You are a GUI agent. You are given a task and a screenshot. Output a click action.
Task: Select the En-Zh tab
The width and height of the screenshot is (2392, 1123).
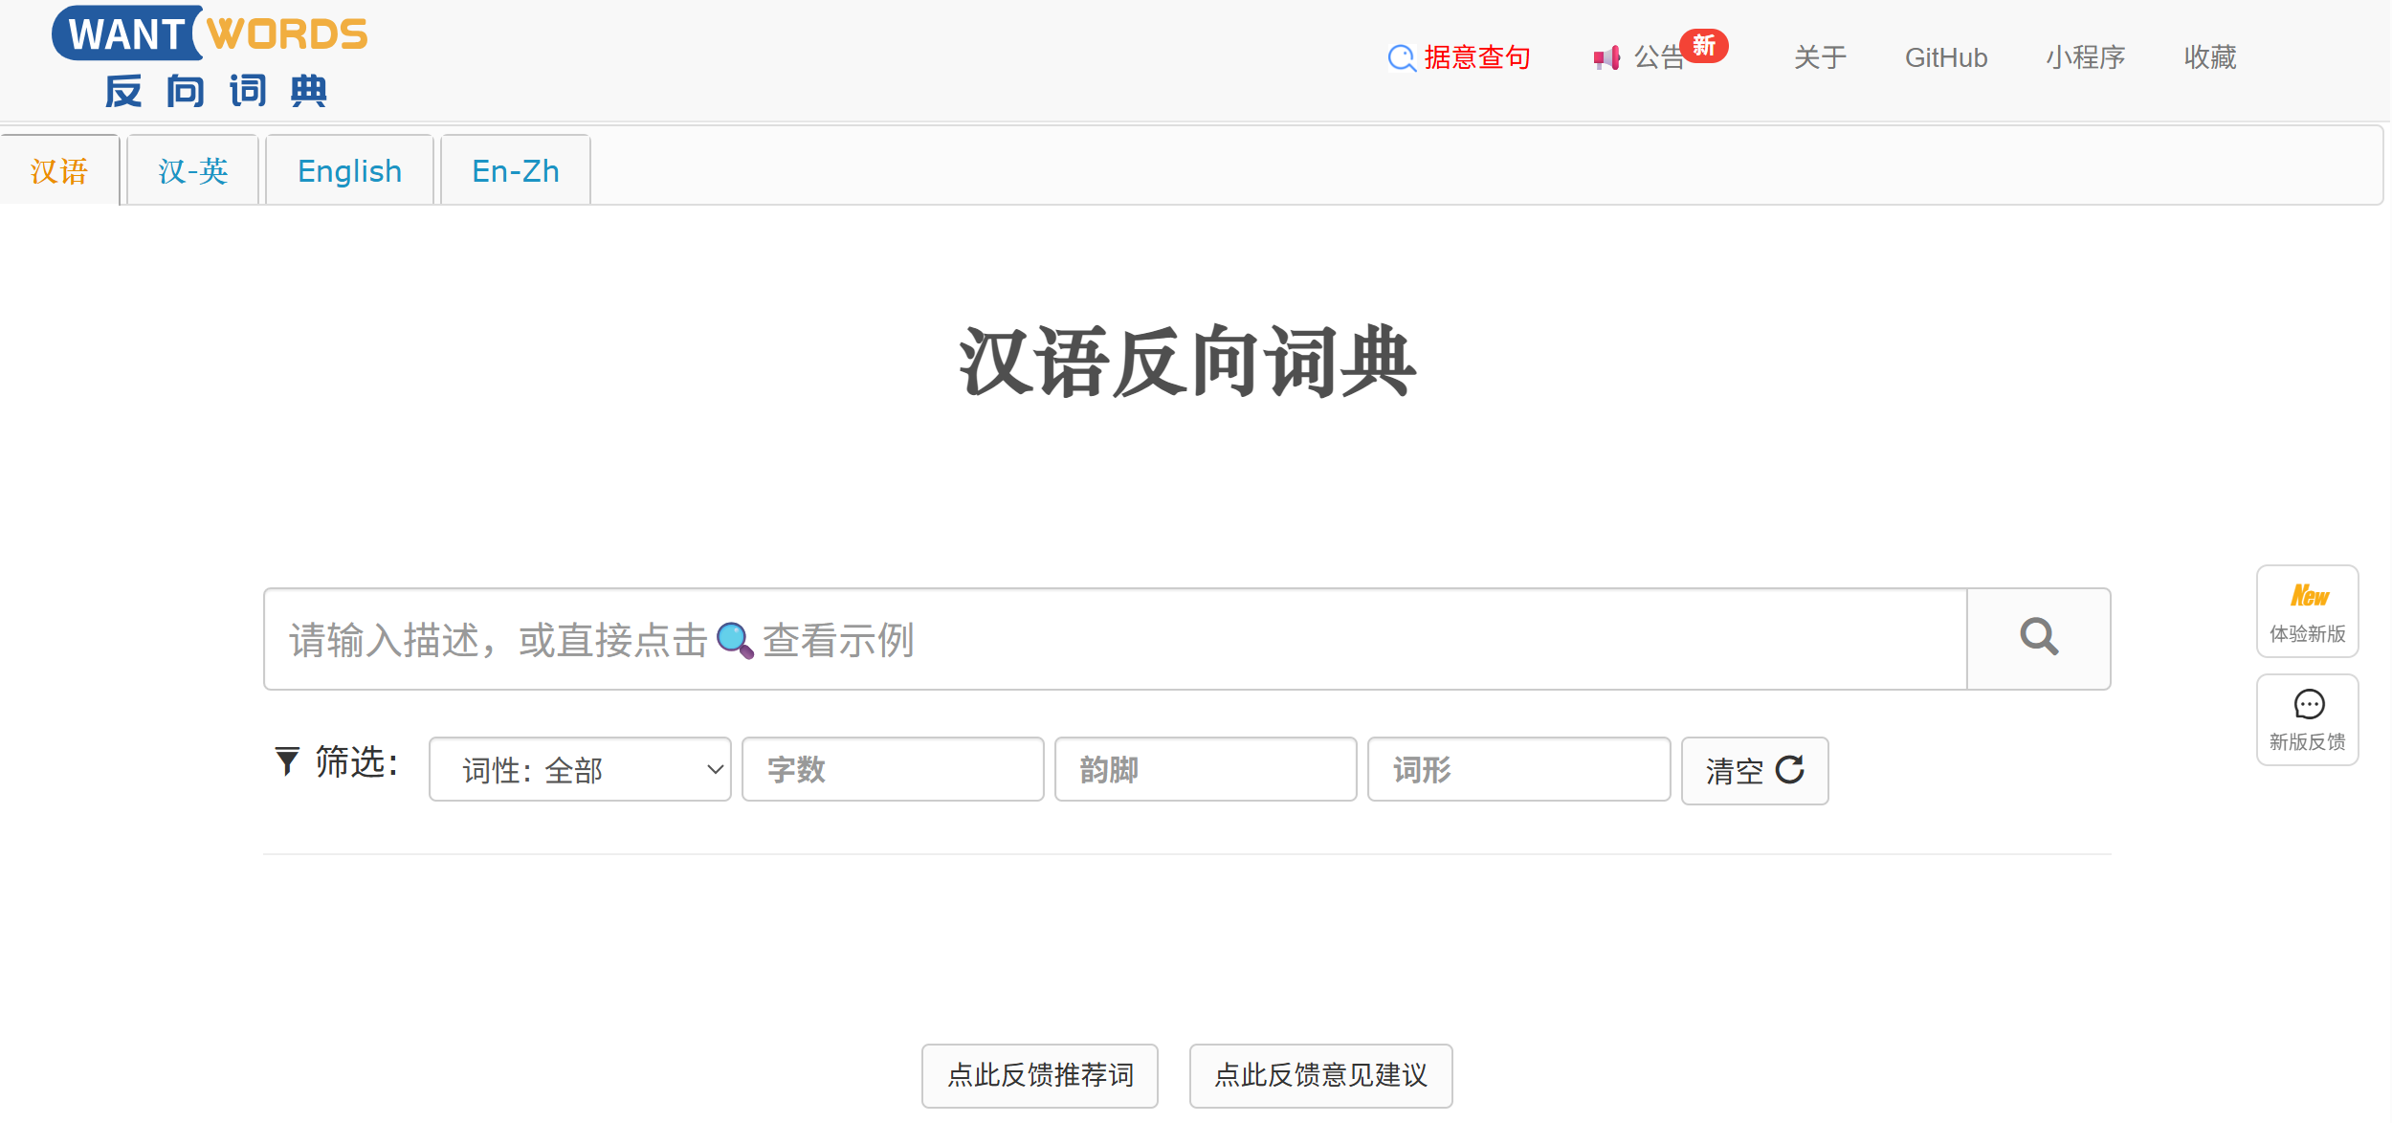pyautogui.click(x=515, y=171)
